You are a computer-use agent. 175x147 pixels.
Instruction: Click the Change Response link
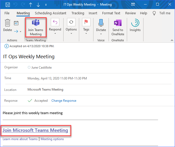tap(64, 101)
